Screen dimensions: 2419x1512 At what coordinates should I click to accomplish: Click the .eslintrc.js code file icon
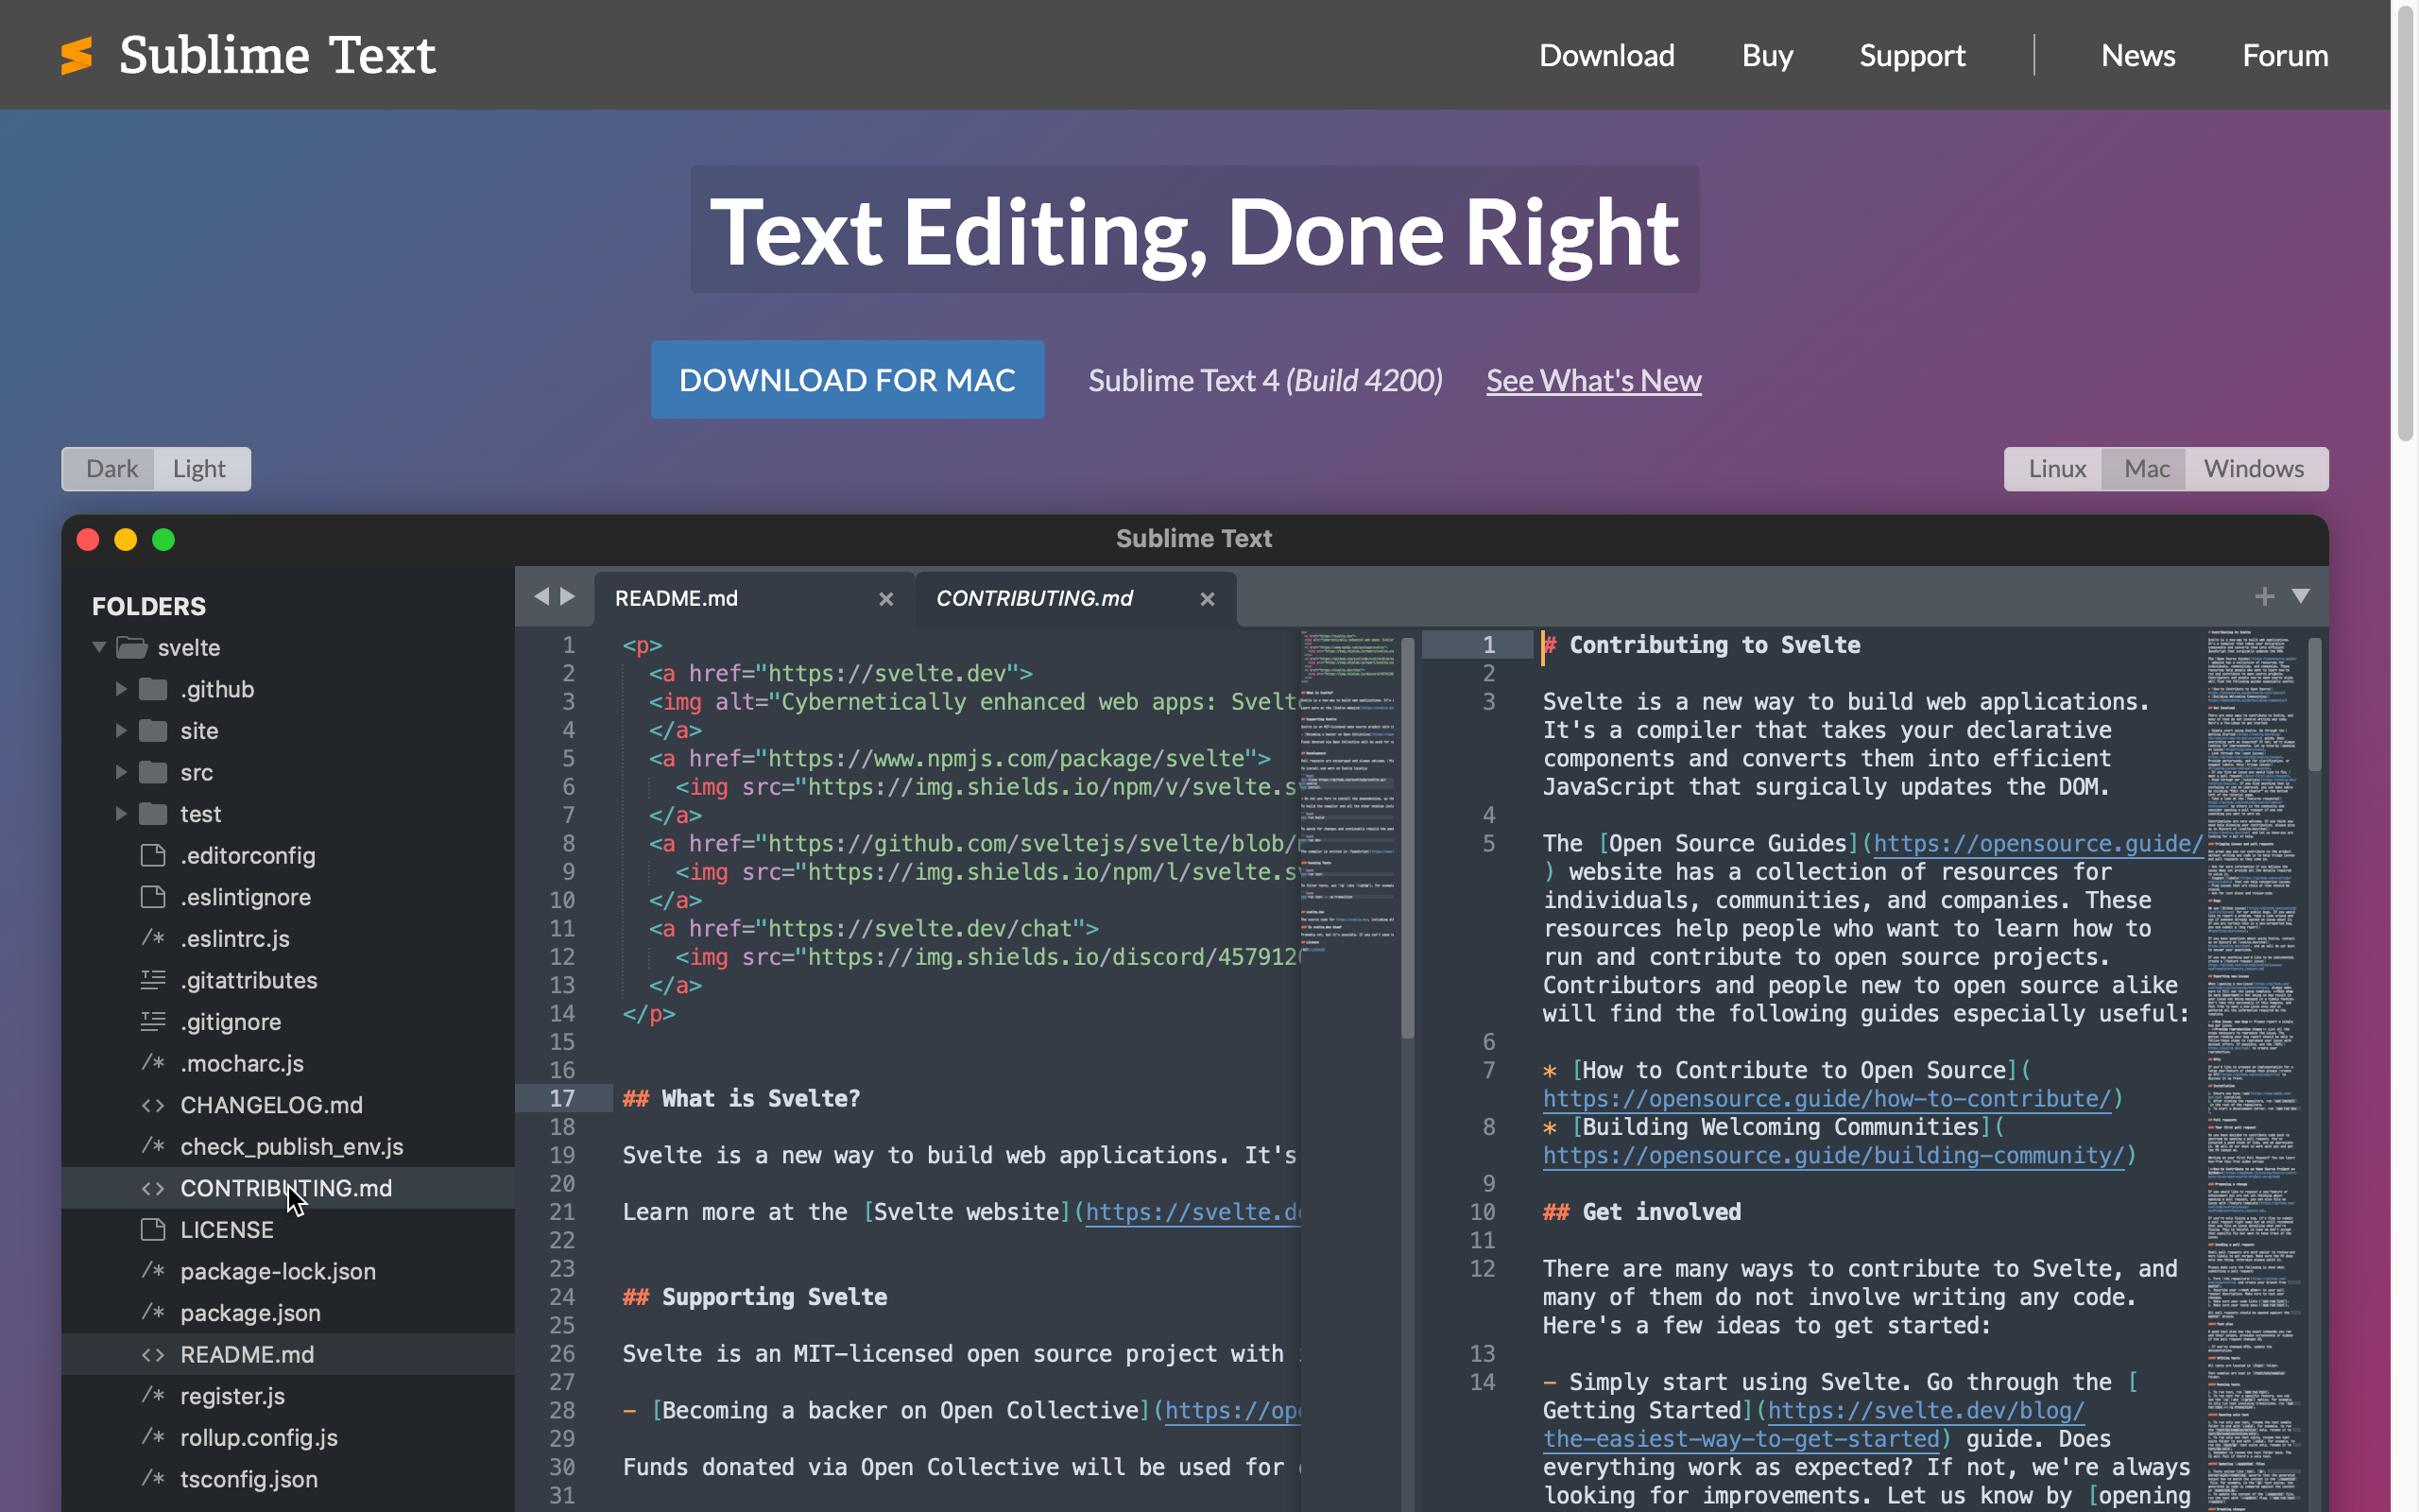coord(153,938)
